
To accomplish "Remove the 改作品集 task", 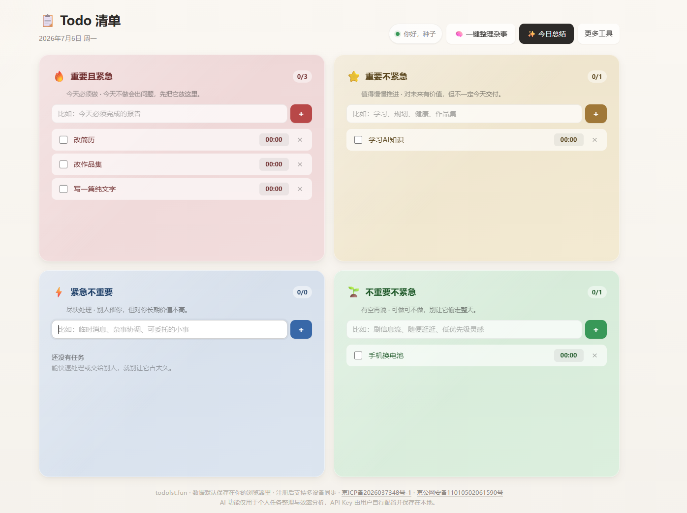I will 300,164.
